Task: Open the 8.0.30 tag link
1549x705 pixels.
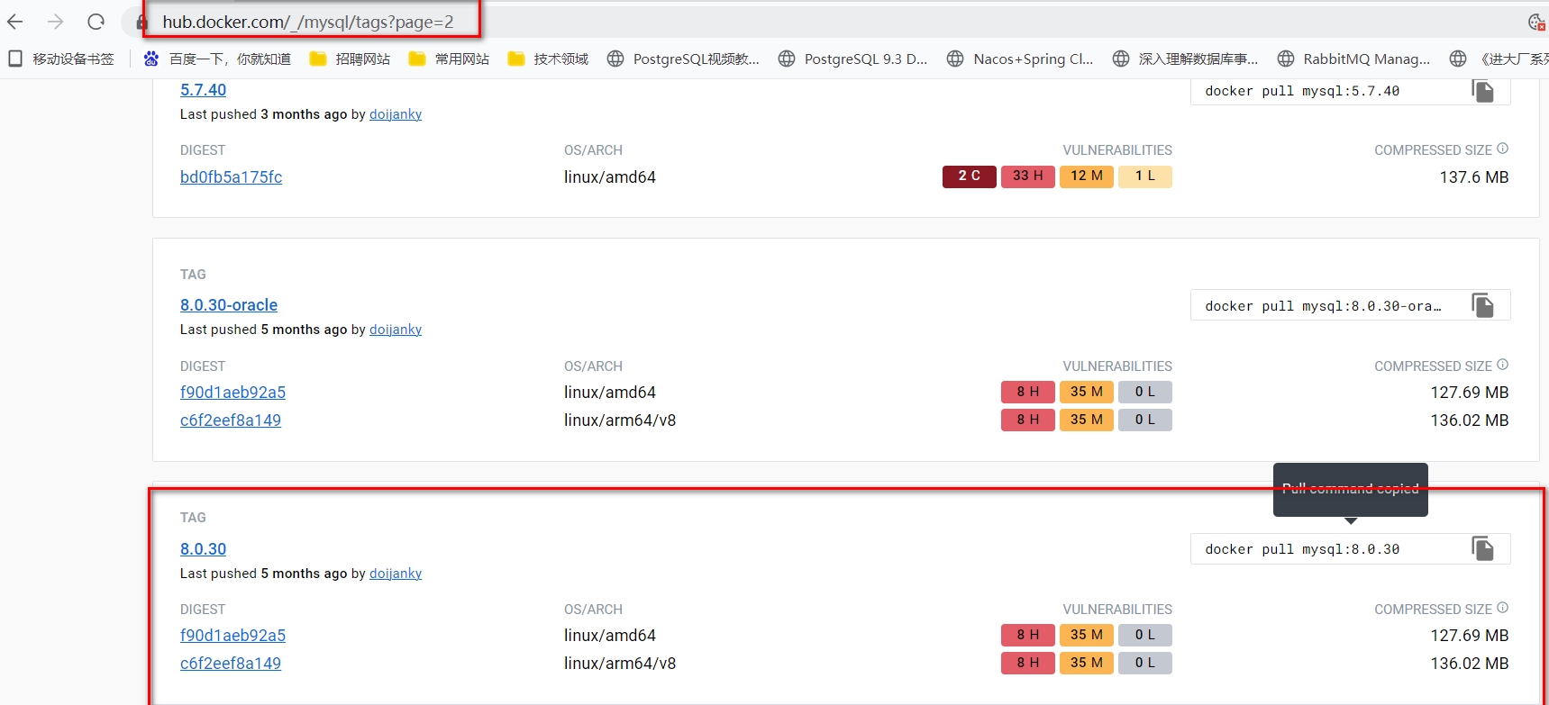Action: pos(203,549)
